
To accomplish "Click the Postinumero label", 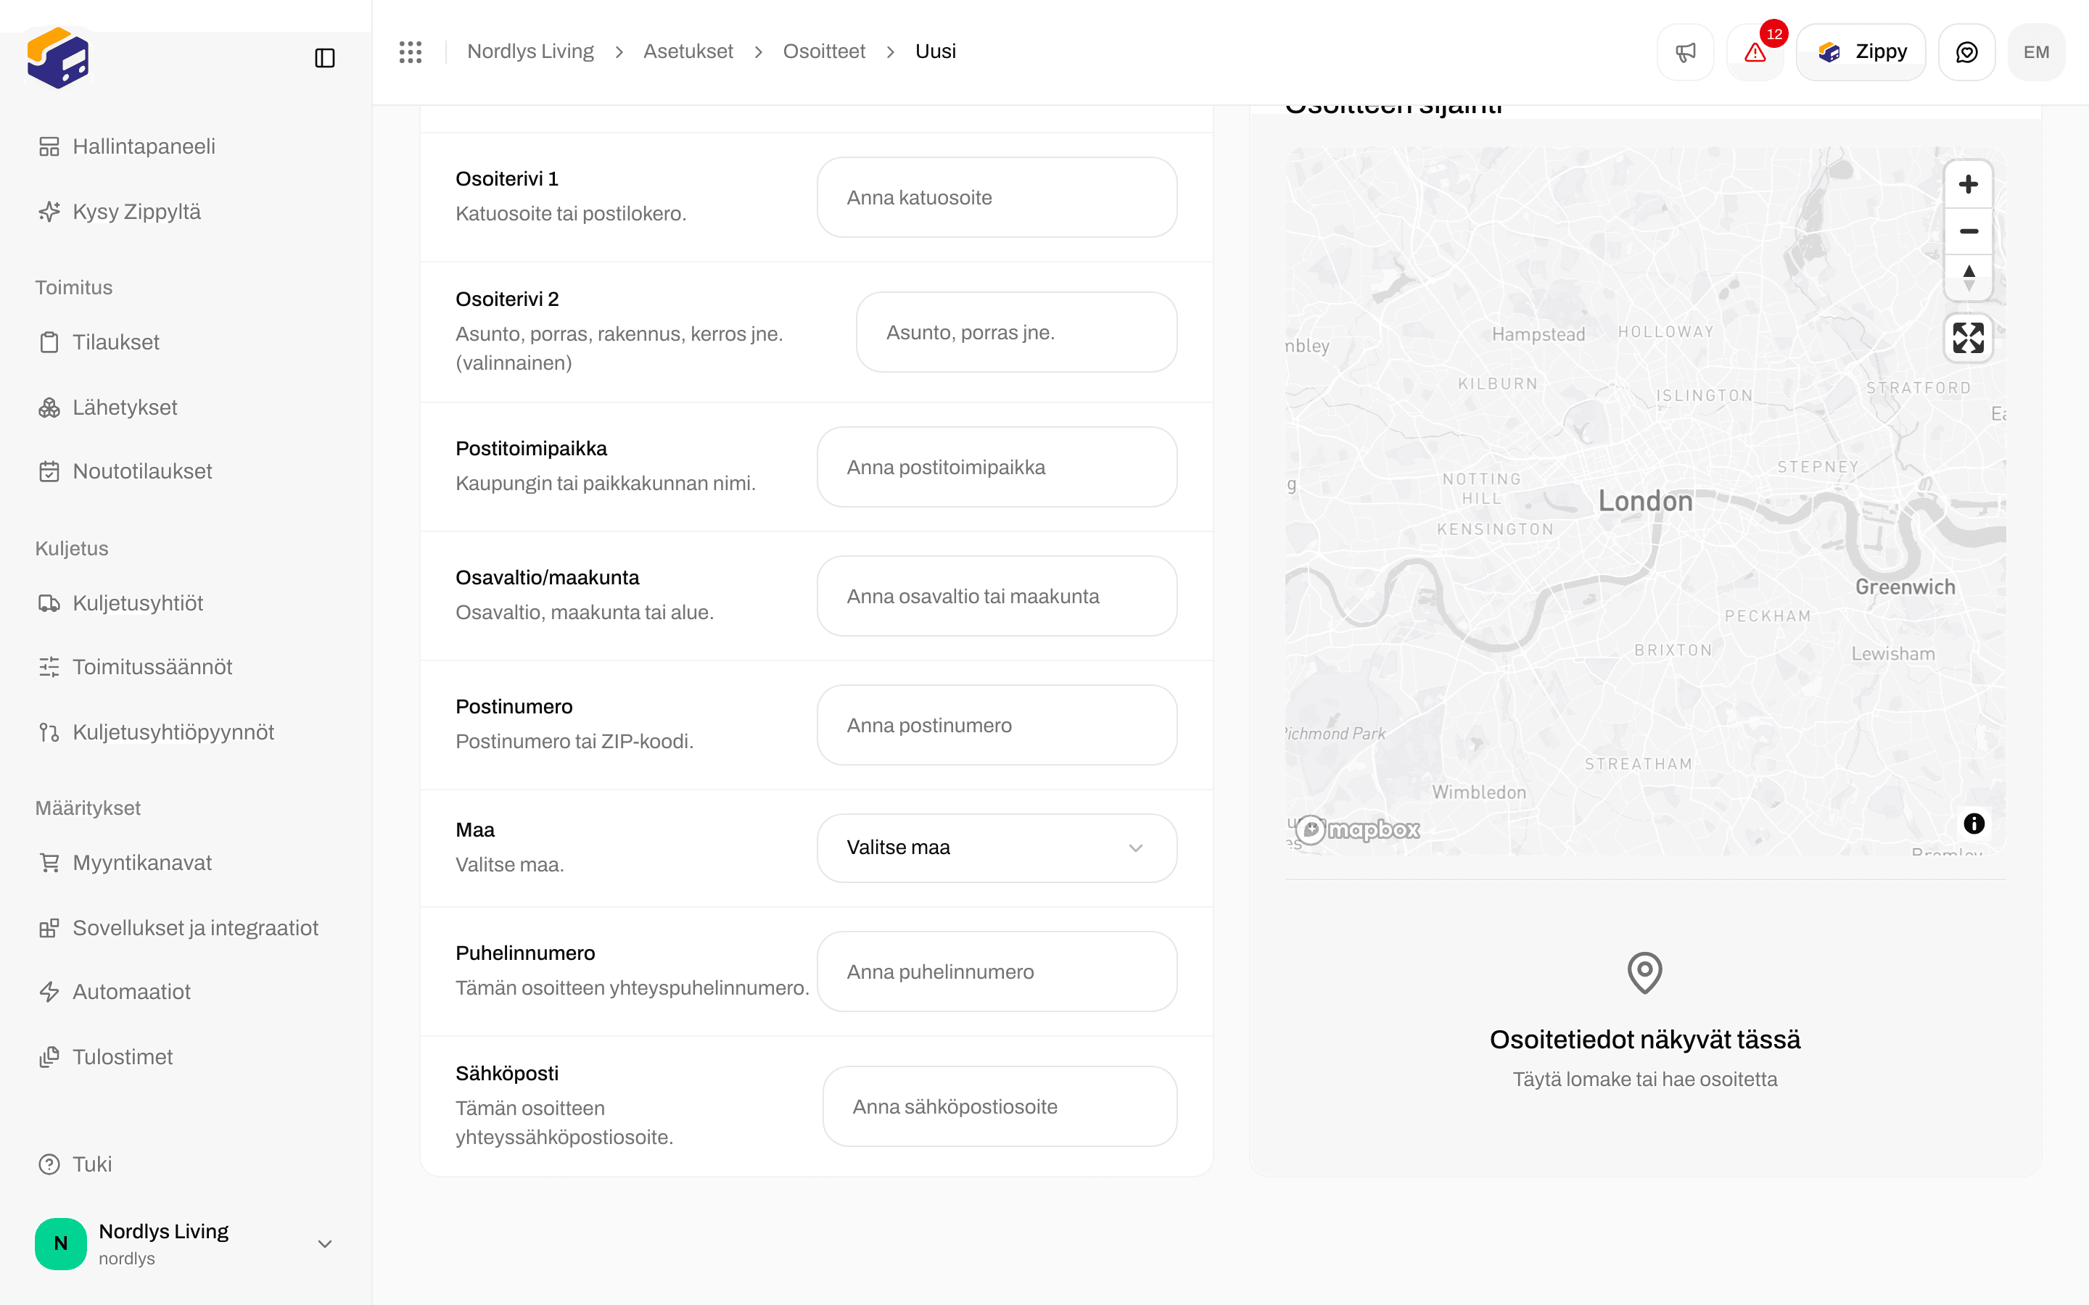I will pos(514,707).
